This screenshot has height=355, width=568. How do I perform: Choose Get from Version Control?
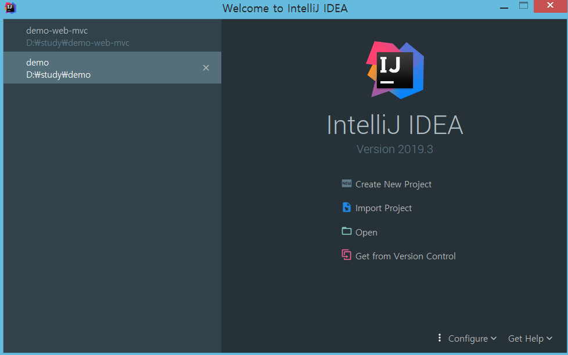[405, 256]
